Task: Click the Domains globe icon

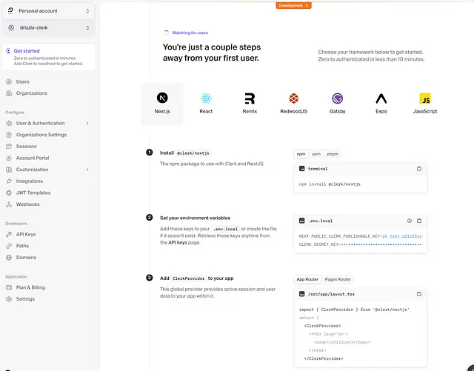Action: pyautogui.click(x=9, y=257)
